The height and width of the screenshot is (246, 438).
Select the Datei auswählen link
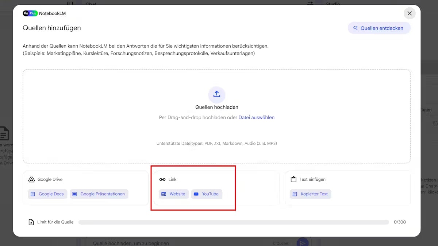click(x=256, y=117)
